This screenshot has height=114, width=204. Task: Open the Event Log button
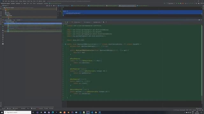pyautogui.click(x=199, y=108)
